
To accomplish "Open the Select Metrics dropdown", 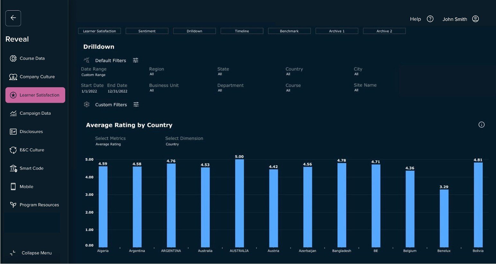I will tap(110, 141).
